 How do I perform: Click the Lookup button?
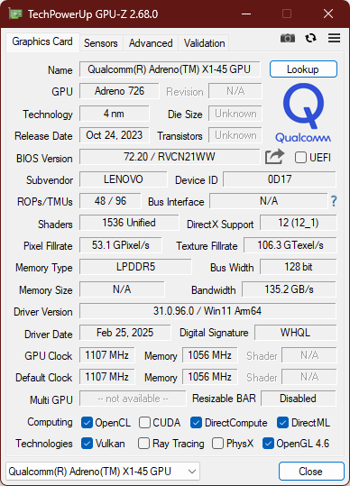click(303, 69)
